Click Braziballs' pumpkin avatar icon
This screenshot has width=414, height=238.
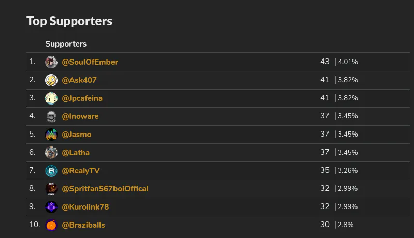click(51, 225)
